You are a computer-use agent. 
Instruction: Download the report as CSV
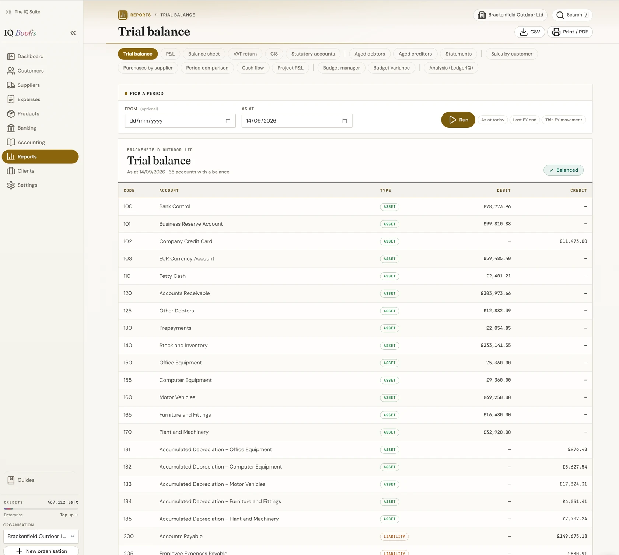click(529, 32)
